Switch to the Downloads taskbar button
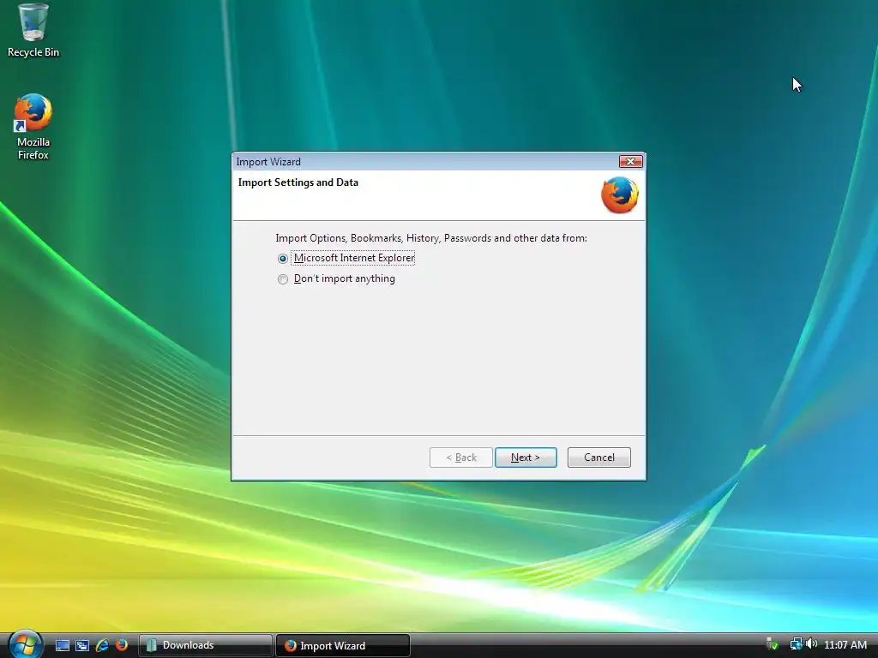Screen dimensions: 878x658 206,645
